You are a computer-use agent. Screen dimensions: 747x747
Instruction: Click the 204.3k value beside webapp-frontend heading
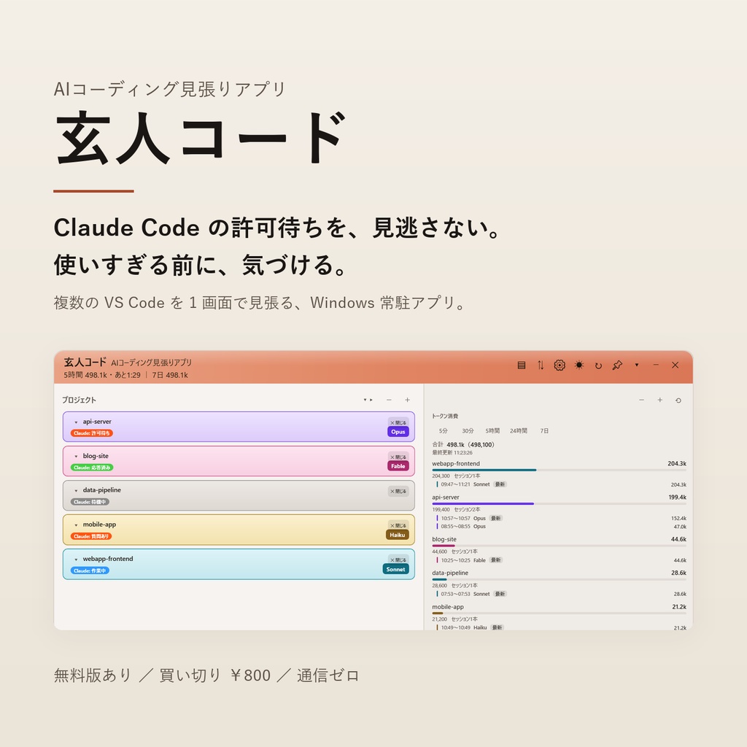click(x=677, y=463)
